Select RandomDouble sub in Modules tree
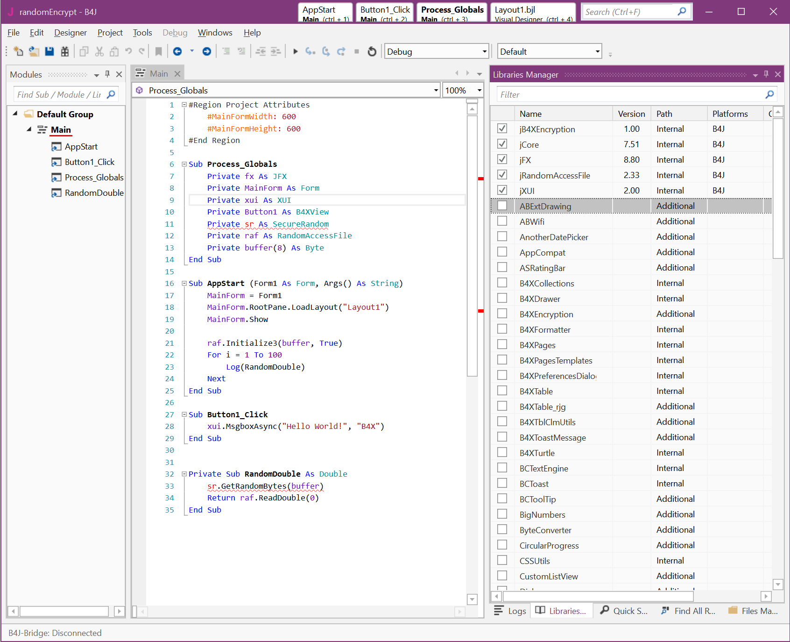790x642 pixels. pyautogui.click(x=94, y=193)
